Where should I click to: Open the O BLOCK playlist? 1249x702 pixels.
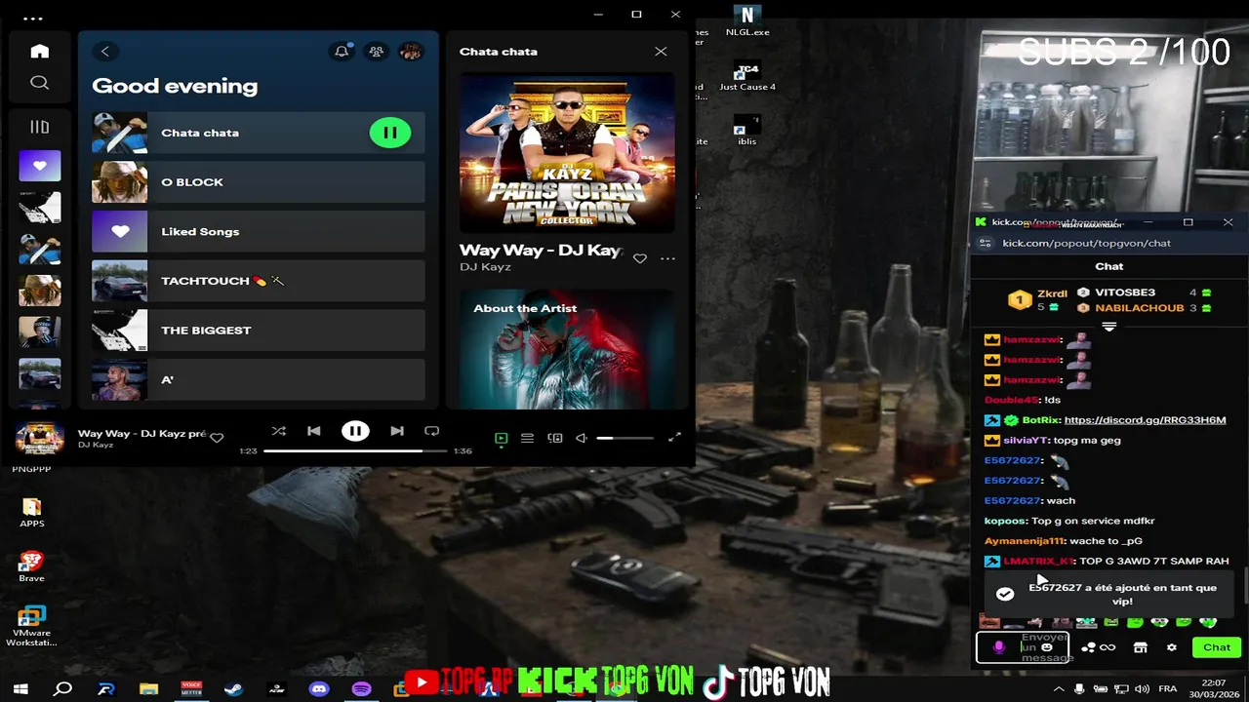(x=259, y=182)
